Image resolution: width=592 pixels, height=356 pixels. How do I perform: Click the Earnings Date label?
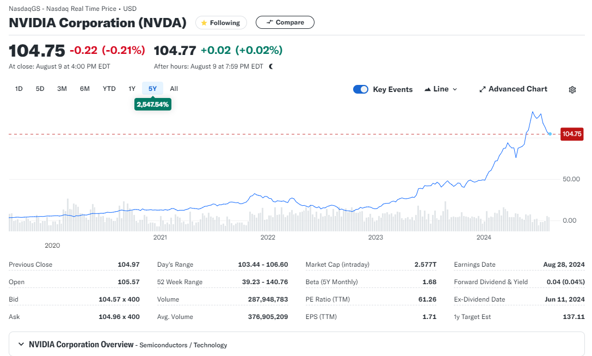point(474,265)
